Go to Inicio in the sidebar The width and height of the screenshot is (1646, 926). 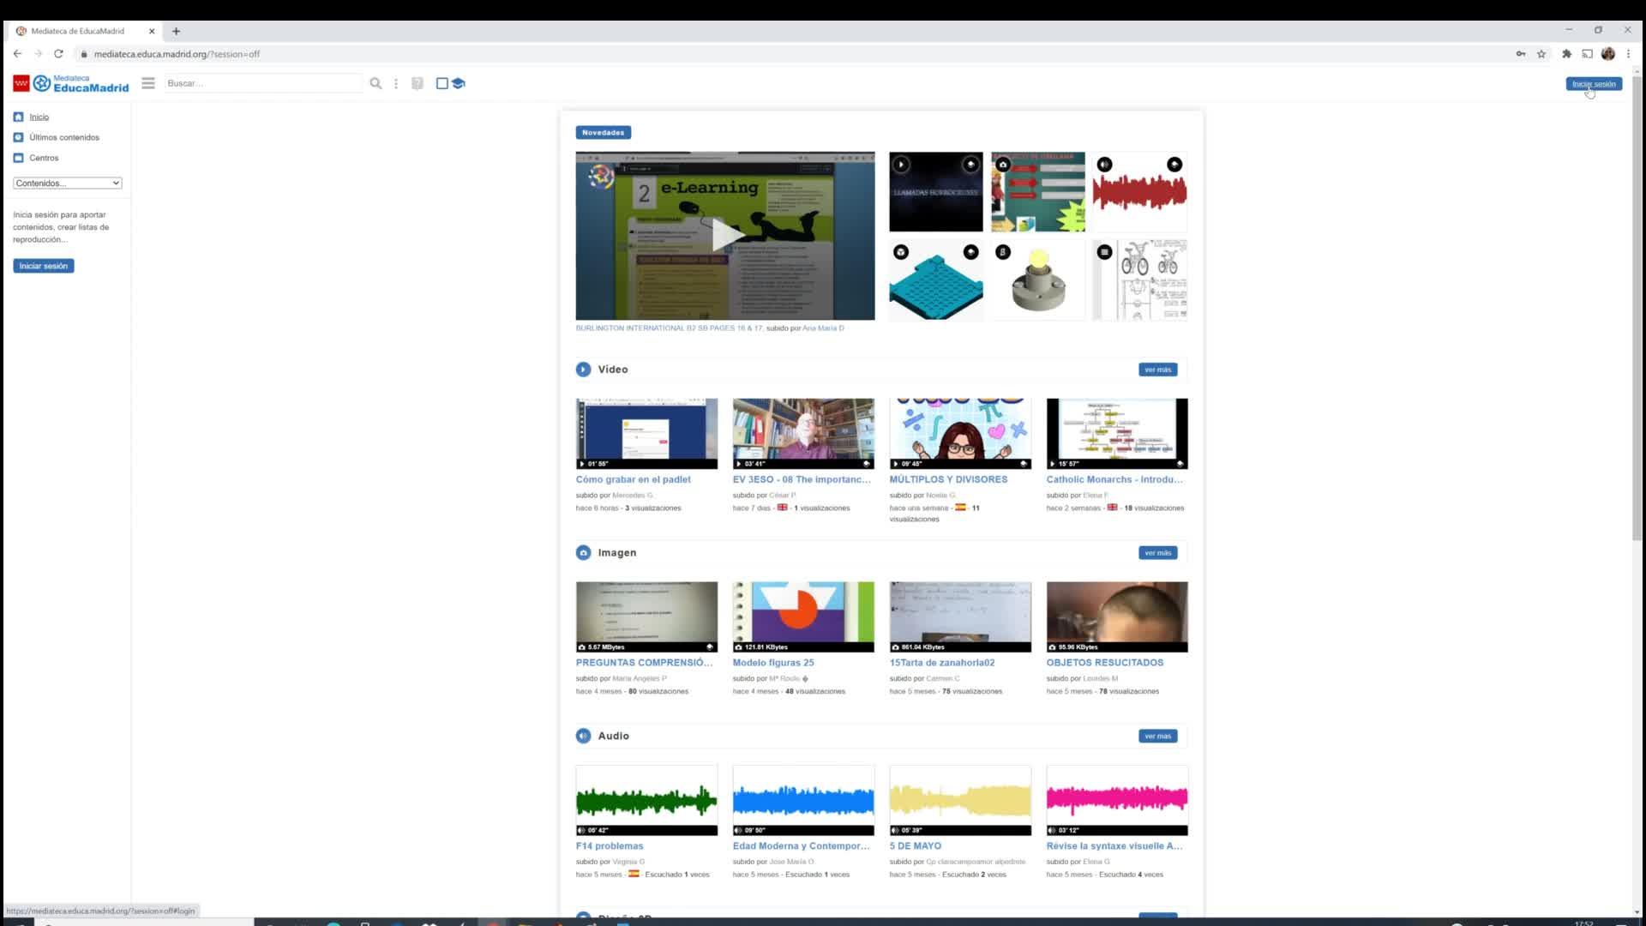[x=39, y=117]
